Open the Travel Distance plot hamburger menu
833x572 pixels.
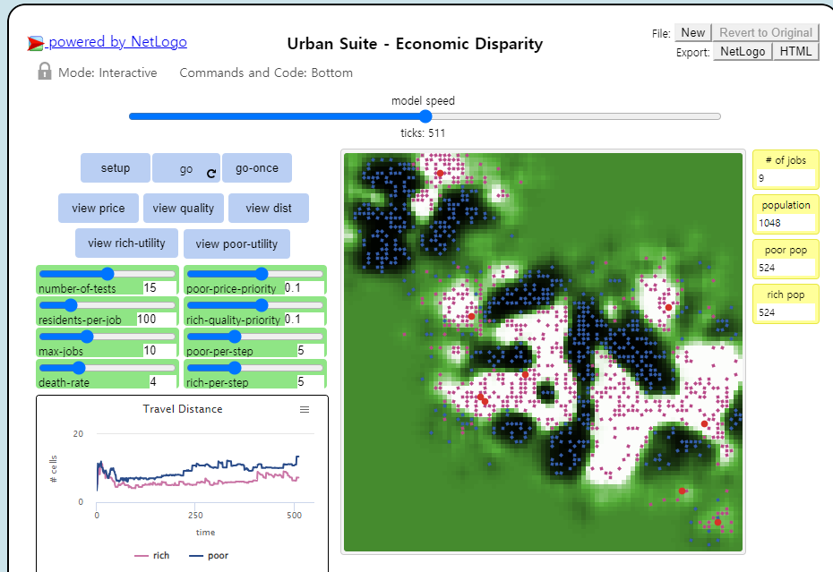click(x=305, y=409)
